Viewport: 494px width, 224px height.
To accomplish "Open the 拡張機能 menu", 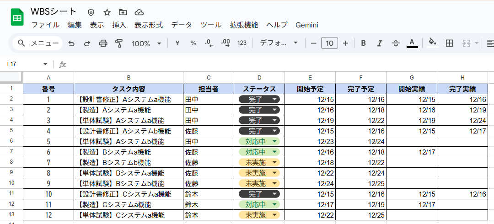I will pos(244,25).
